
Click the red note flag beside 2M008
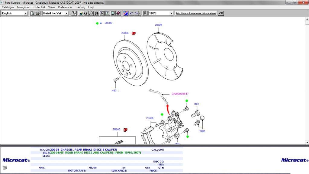click(126, 130)
